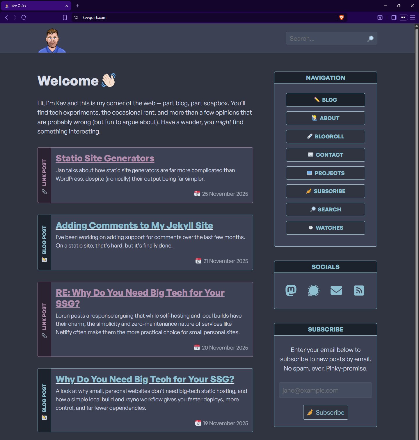Close the Kev Quirk tab
Viewport: 419px width, 440px height.
click(x=67, y=6)
